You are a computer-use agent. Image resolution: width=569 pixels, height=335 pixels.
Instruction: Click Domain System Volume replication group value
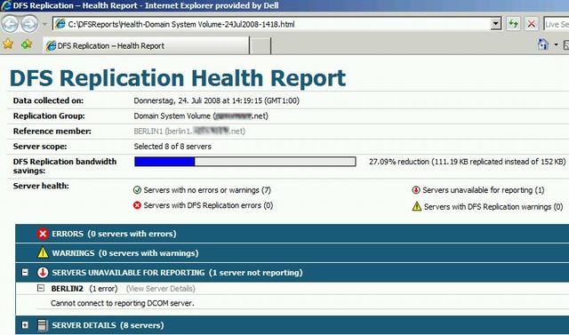201,116
